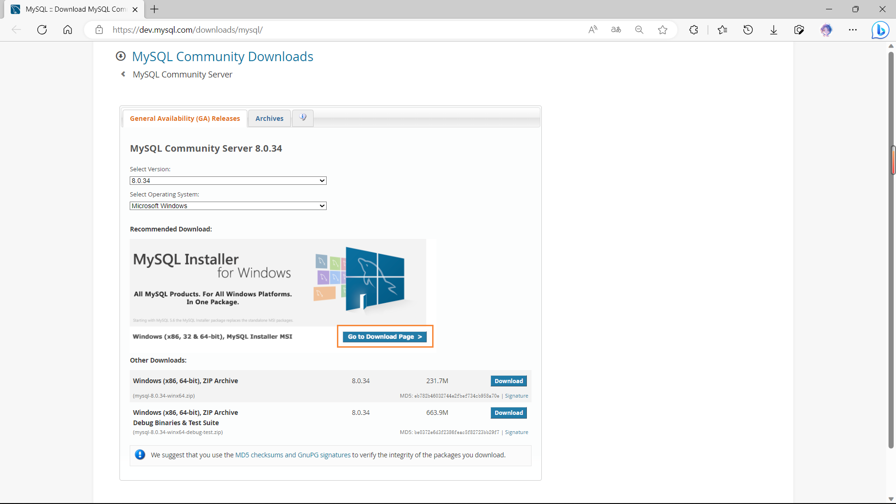Open browser history icon
The width and height of the screenshot is (896, 504).
click(x=748, y=30)
